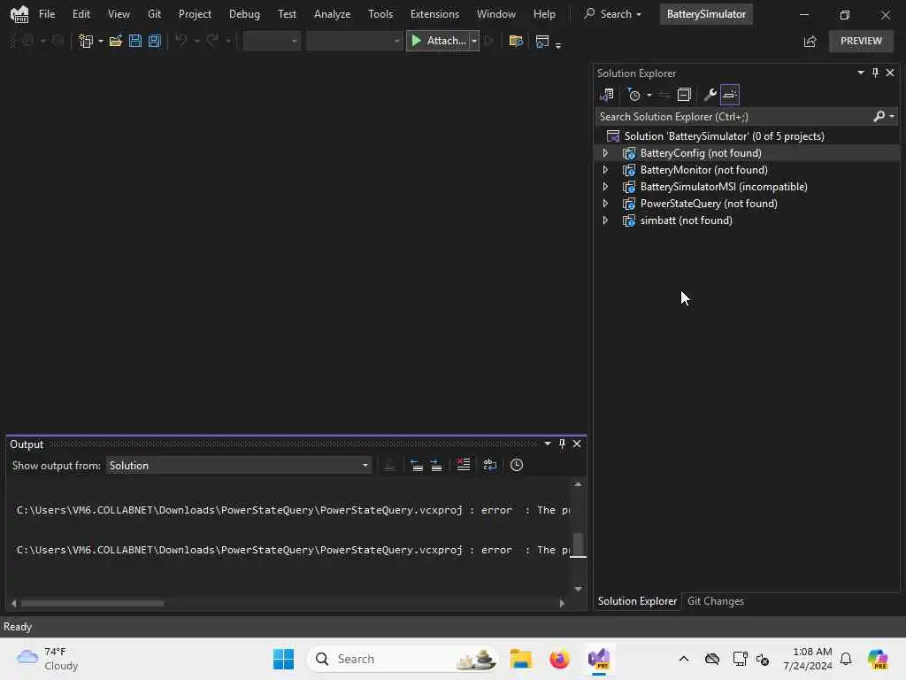
Task: Open the File menu
Action: [x=47, y=14]
